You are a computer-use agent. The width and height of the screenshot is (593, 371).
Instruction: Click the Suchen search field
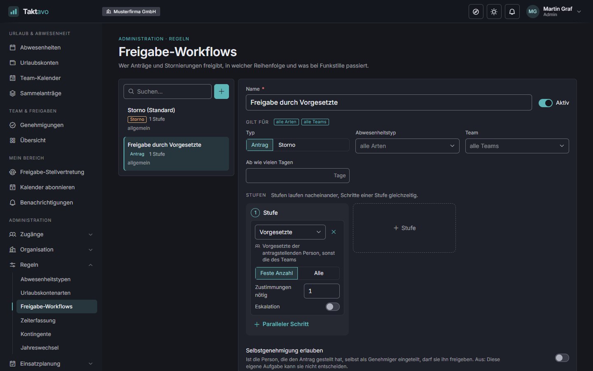point(168,92)
